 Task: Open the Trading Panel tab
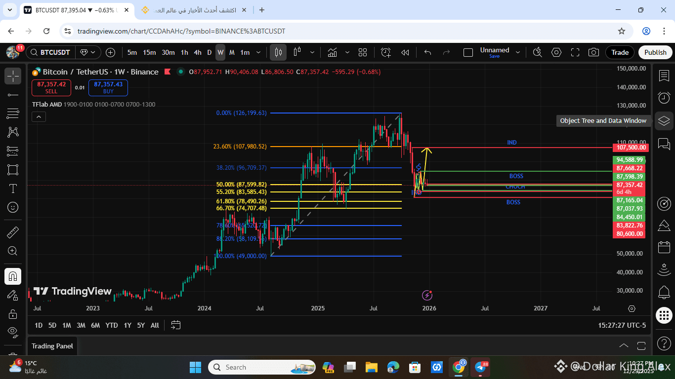point(52,346)
